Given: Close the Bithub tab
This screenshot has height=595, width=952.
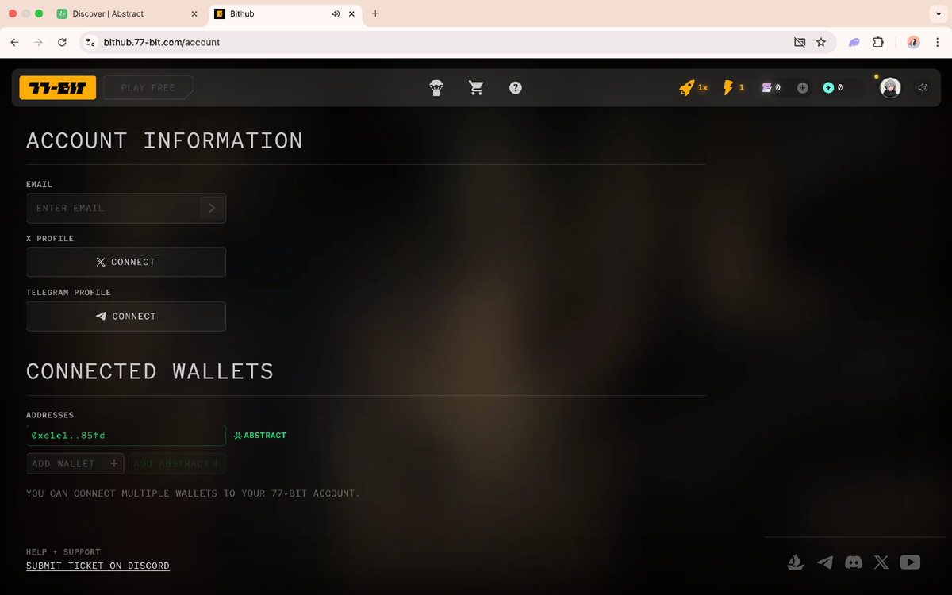Looking at the screenshot, I should (351, 13).
